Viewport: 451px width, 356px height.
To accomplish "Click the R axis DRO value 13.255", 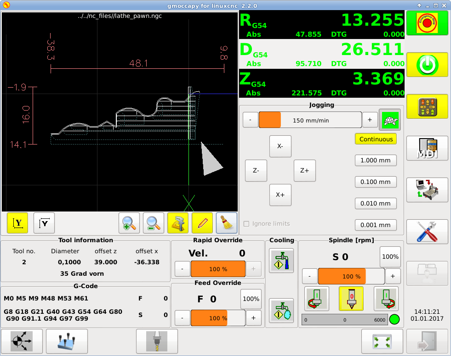I will pyautogui.click(x=372, y=20).
